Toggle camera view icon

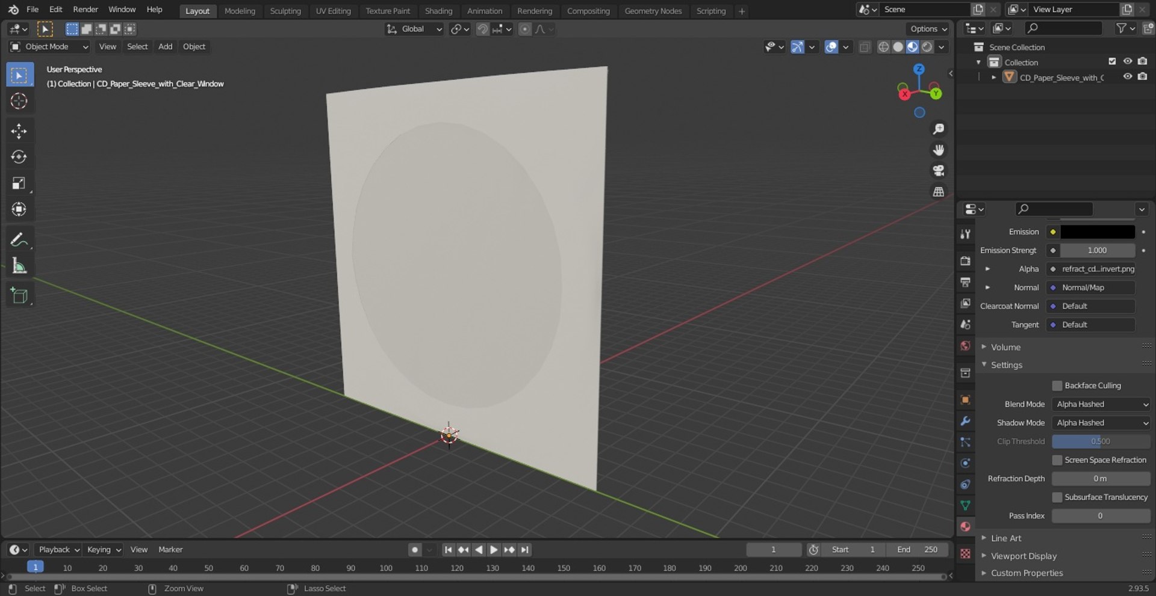pyautogui.click(x=938, y=171)
